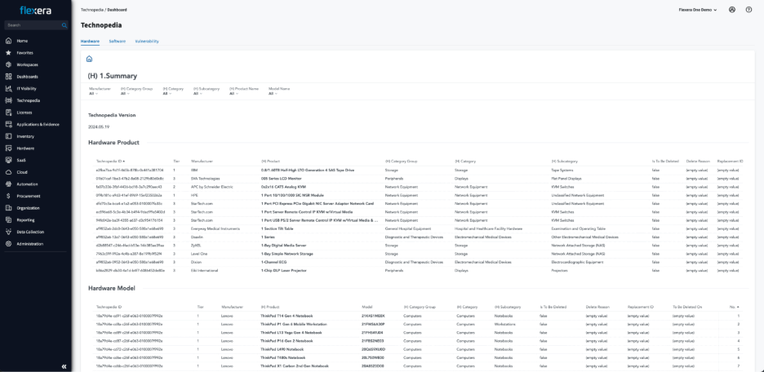Open Cloud sidebar icon
The width and height of the screenshot is (764, 372).
coord(8,172)
